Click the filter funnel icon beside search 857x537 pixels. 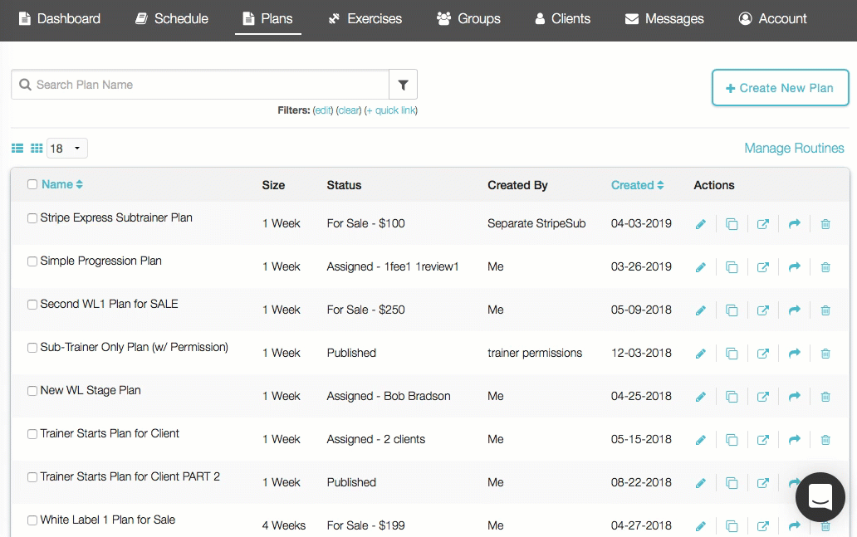click(403, 85)
